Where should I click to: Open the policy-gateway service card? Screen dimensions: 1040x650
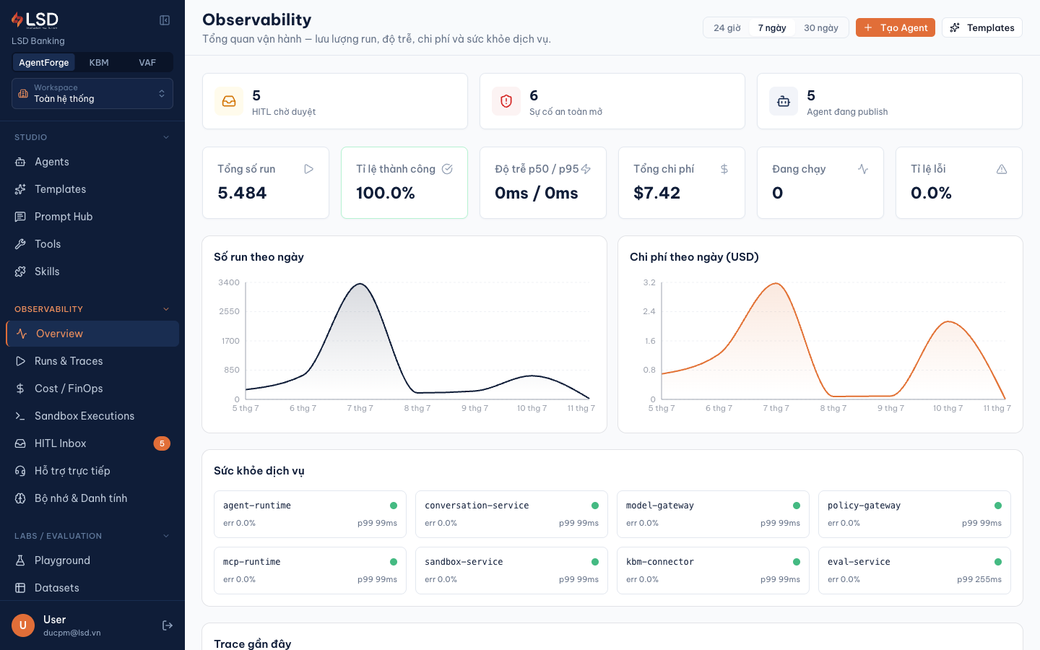point(914,514)
